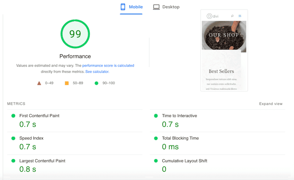Screen dimensions: 294x180
Task: Click the hamburger menu in site preview
Action: coord(240,16)
